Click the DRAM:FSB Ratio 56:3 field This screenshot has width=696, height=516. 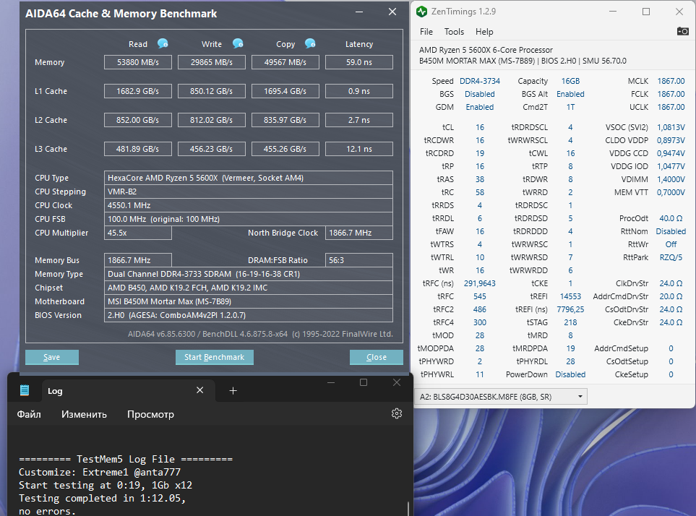point(359,260)
